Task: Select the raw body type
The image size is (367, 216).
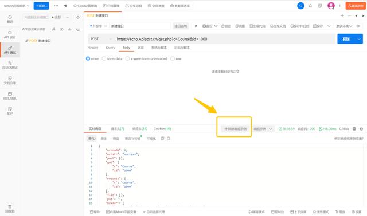Action: 176,58
